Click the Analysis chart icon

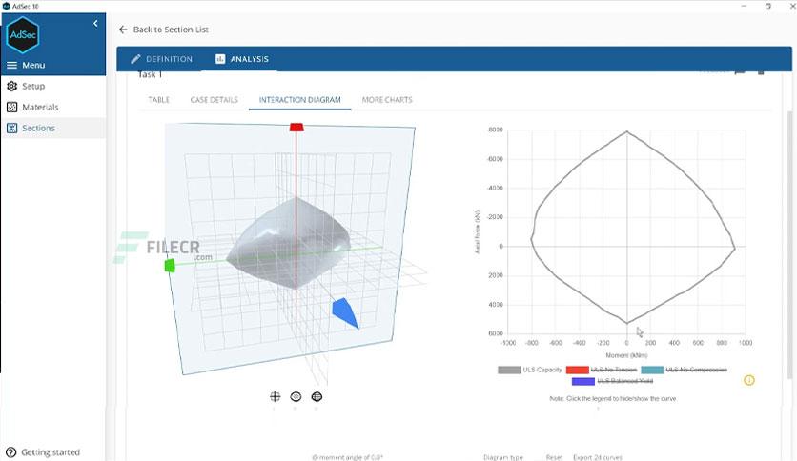219,59
